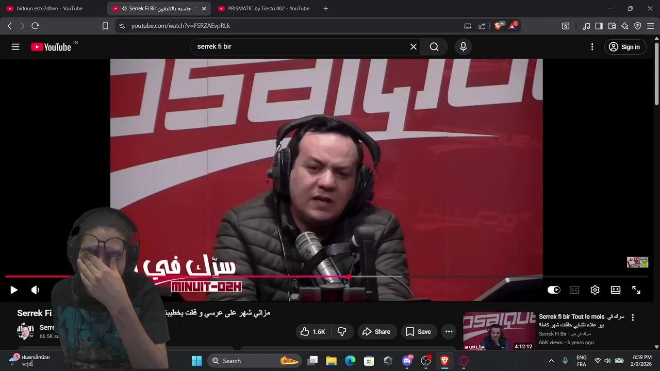The width and height of the screenshot is (660, 371).
Task: Reload the current page
Action: 35,26
